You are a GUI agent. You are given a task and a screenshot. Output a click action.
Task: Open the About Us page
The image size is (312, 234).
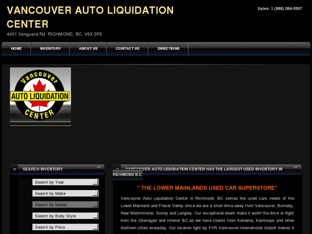pos(88,49)
